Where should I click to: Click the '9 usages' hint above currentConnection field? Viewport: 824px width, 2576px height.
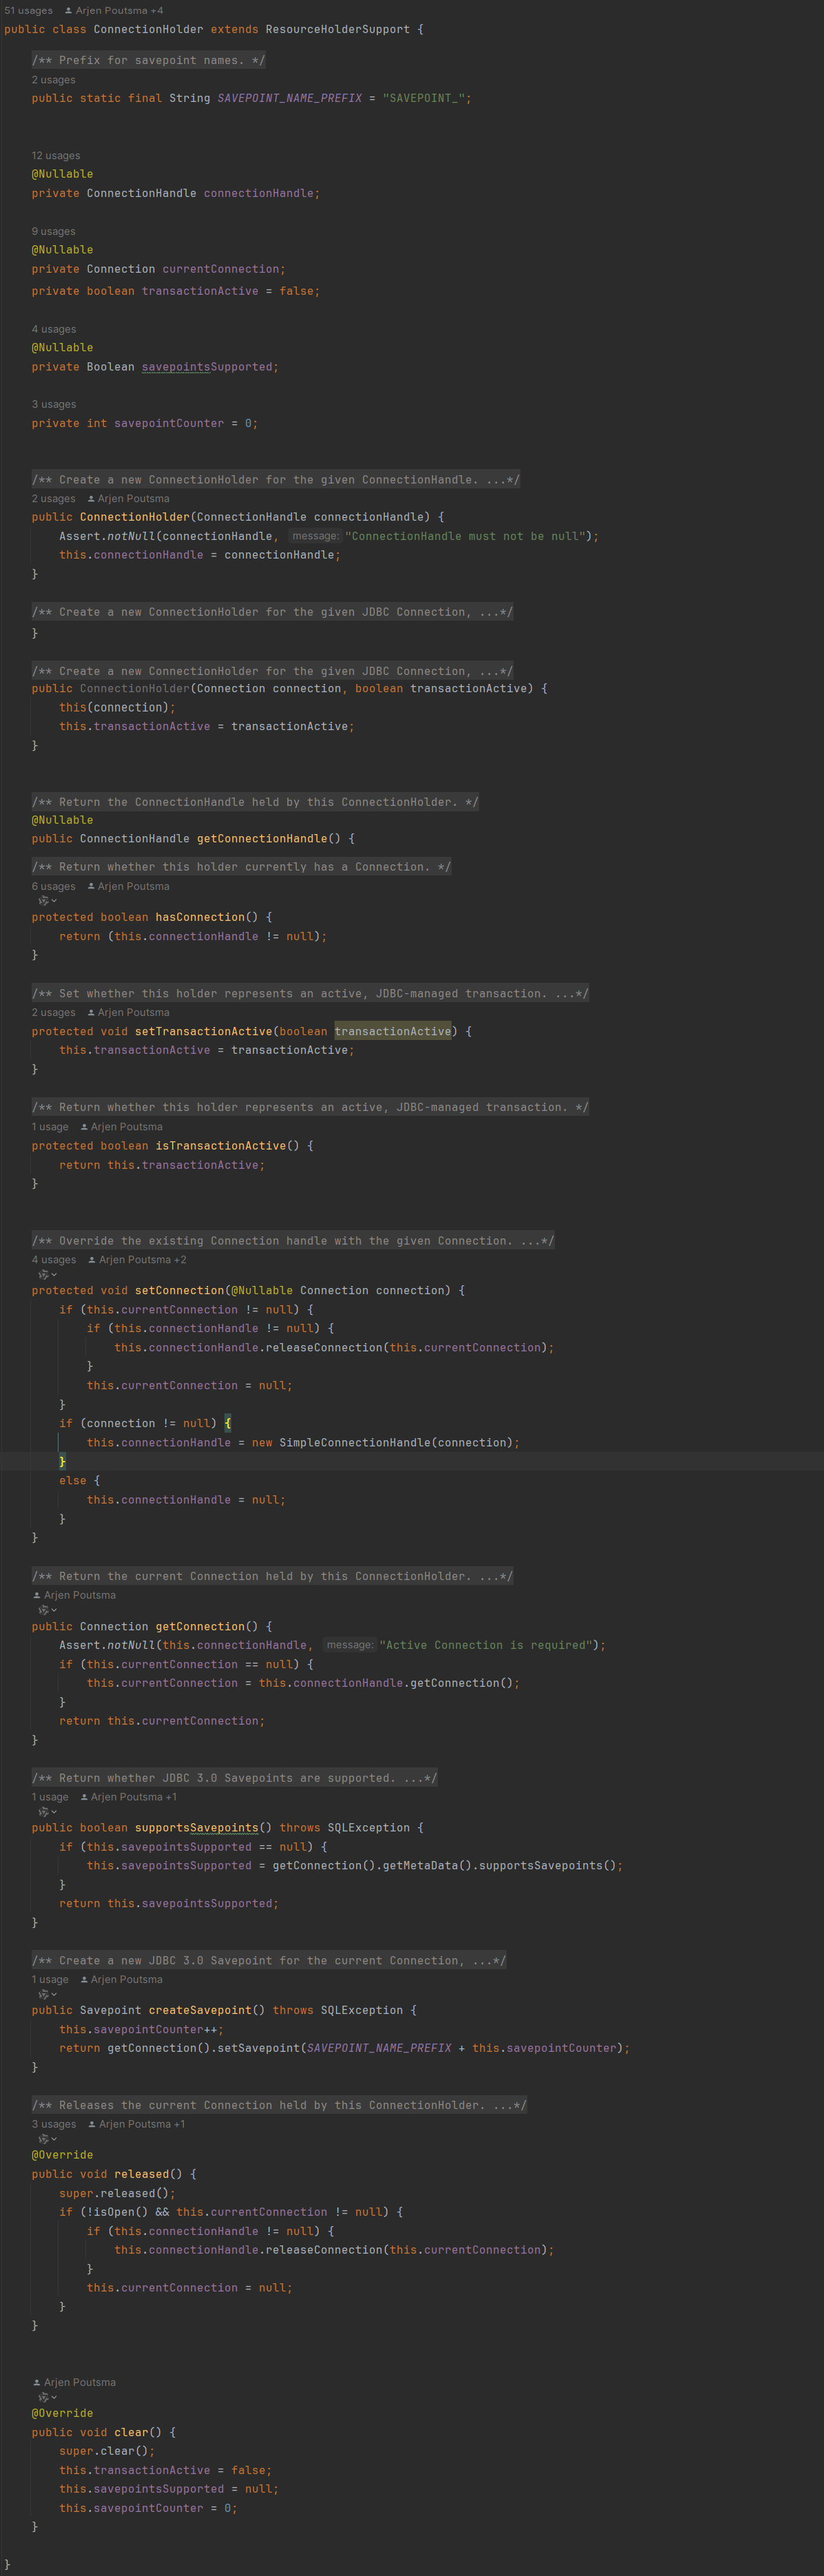[x=53, y=231]
